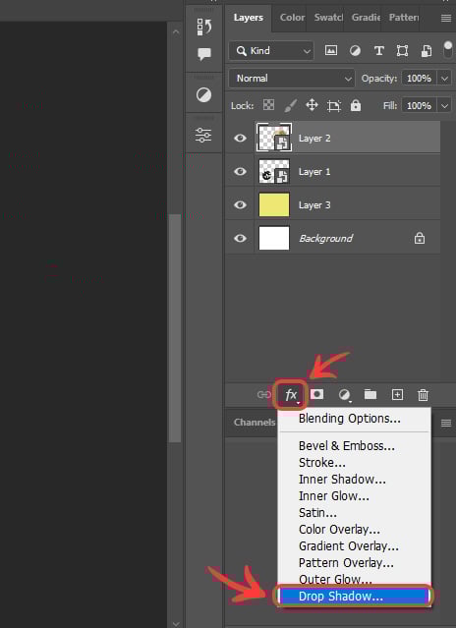
Task: Hide Layer 3 with the eye icon
Action: [x=240, y=204]
